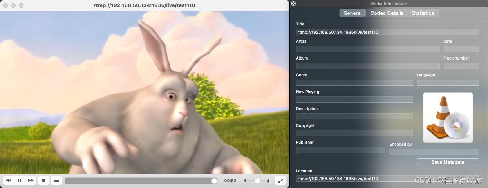Show the Statistics tab

[x=423, y=13]
